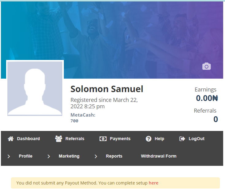Follow the red 'here' payout setup link

(x=153, y=183)
